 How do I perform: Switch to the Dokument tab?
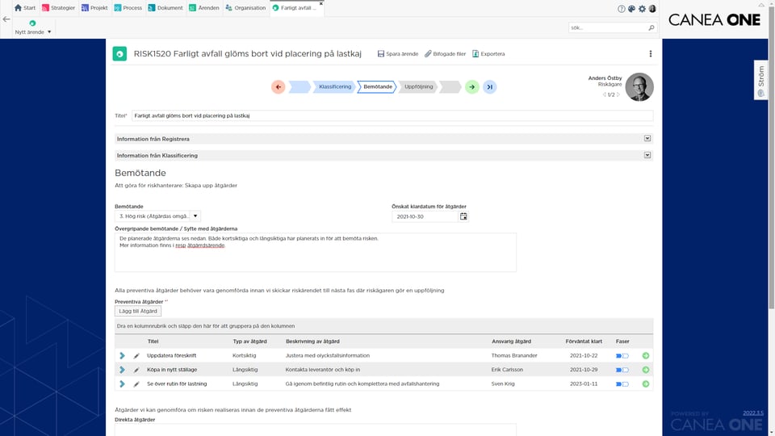click(x=165, y=8)
